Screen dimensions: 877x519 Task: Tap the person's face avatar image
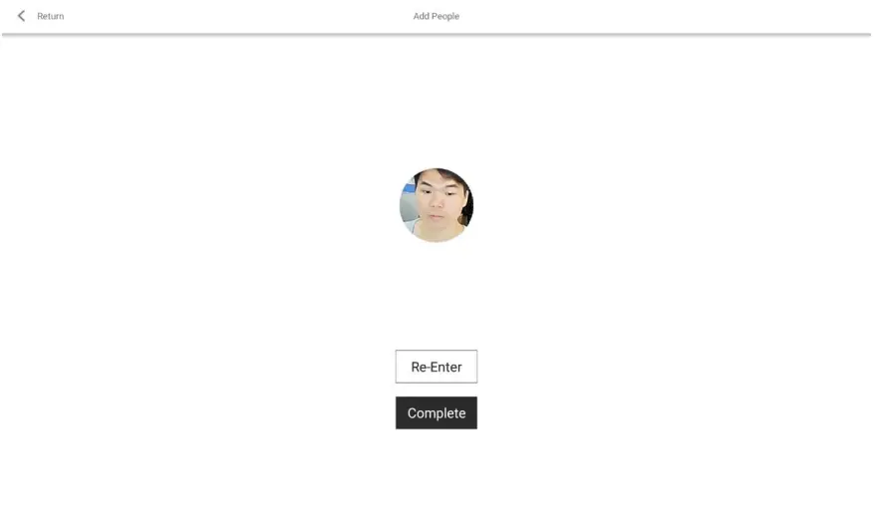(x=437, y=204)
